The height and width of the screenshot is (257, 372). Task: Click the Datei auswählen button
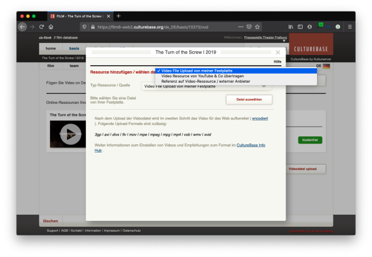coord(245,100)
